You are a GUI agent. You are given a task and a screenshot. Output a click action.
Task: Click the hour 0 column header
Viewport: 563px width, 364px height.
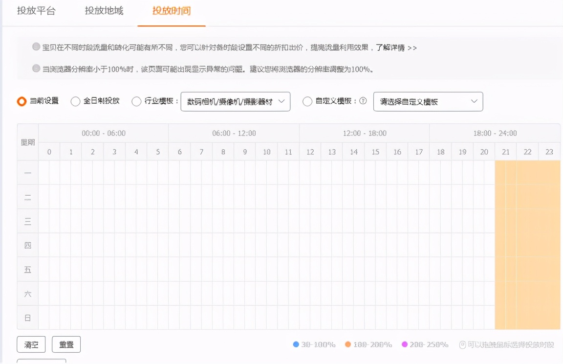pyautogui.click(x=49, y=152)
